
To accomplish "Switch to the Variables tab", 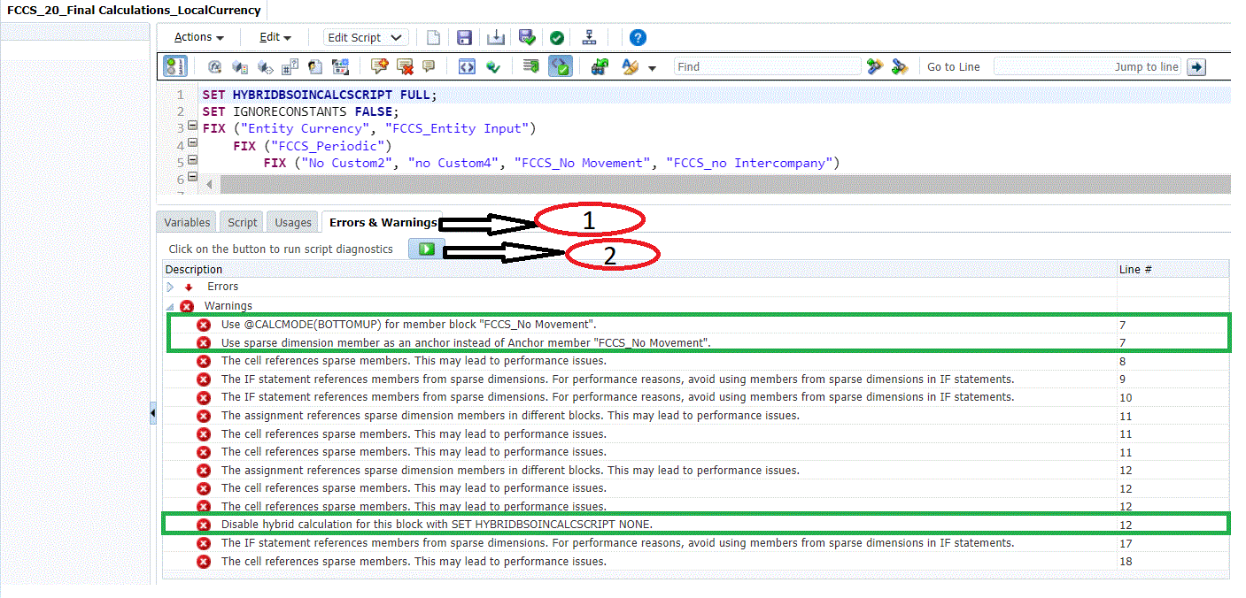I will 187,223.
